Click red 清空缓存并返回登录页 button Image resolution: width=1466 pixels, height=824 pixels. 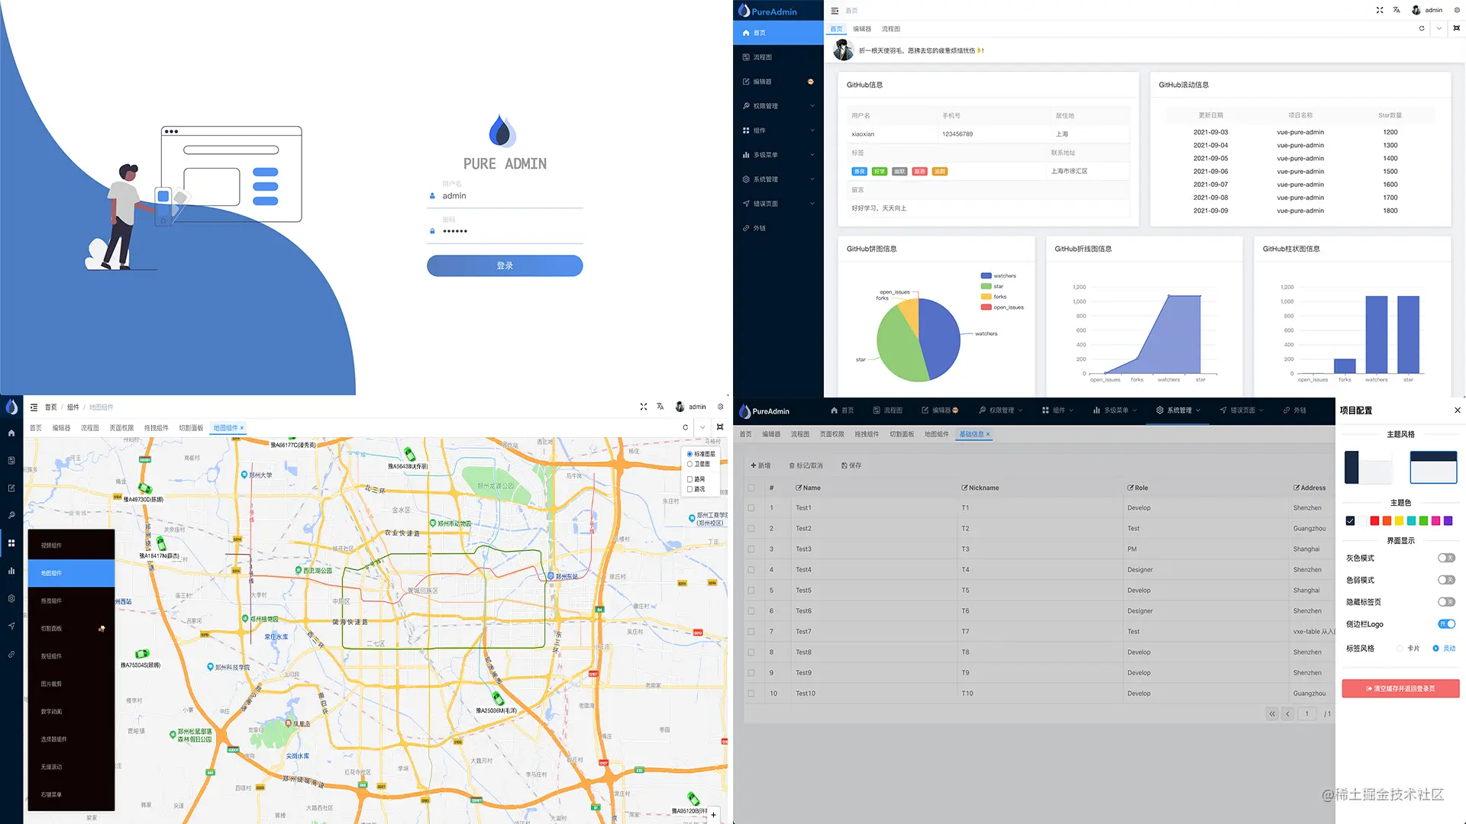point(1400,689)
